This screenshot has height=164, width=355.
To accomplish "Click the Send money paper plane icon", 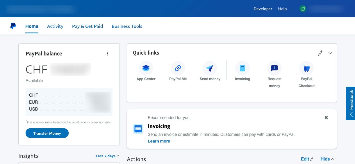I will point(210,68).
